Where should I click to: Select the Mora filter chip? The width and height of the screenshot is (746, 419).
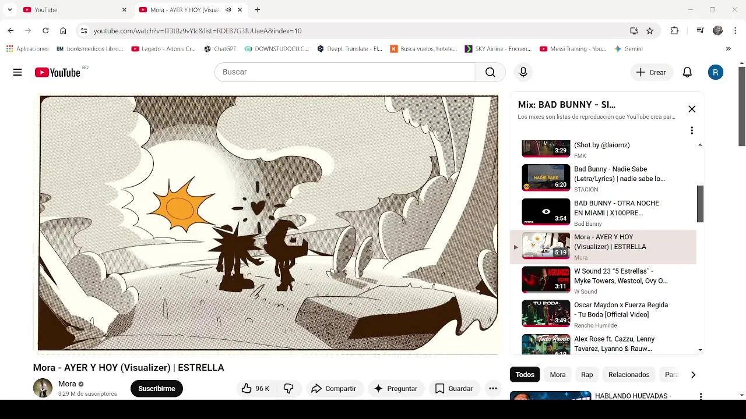point(558,375)
